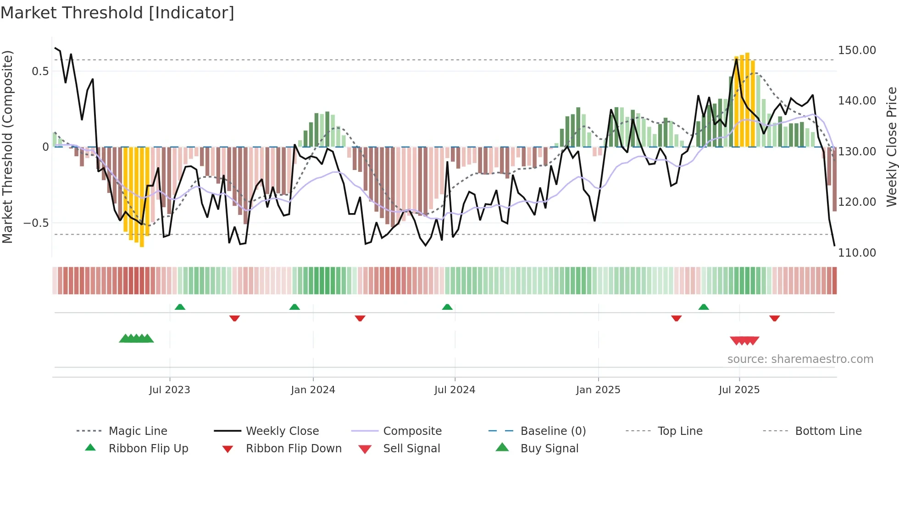Click the Ribbon Flip Down legend triangle icon
Screen dimensions: 899x505
228,449
